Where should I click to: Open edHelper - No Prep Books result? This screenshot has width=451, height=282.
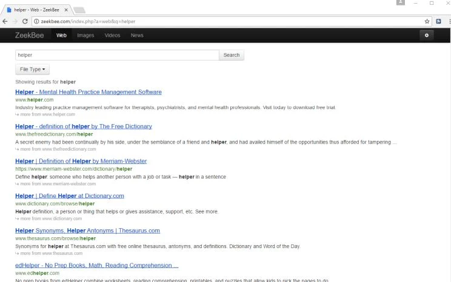click(96, 265)
